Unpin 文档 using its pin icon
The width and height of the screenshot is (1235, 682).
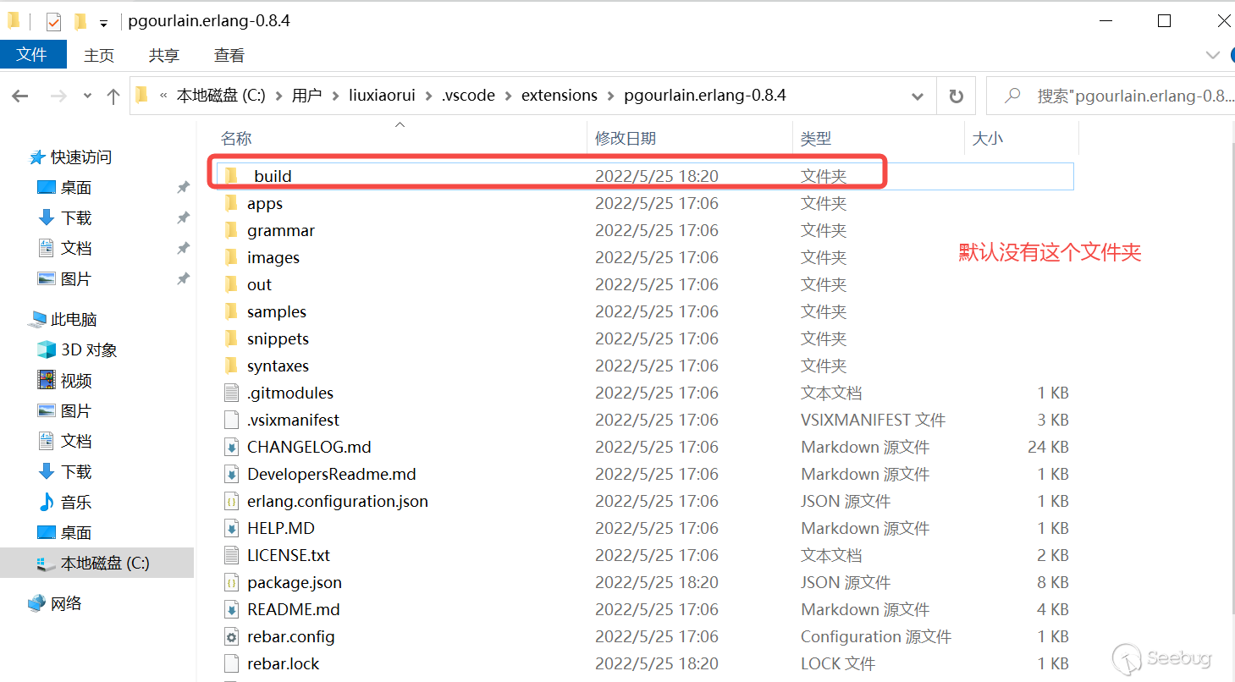pos(183,249)
